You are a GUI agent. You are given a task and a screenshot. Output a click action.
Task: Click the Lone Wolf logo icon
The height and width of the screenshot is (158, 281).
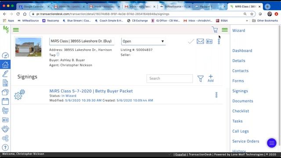pos(6,29)
